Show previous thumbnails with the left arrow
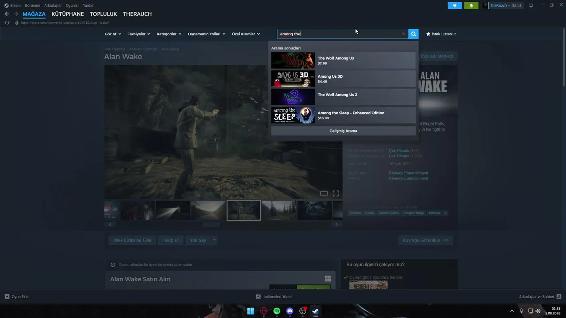 point(110,224)
